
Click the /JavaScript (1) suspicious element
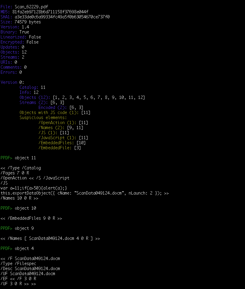[x=63, y=138]
